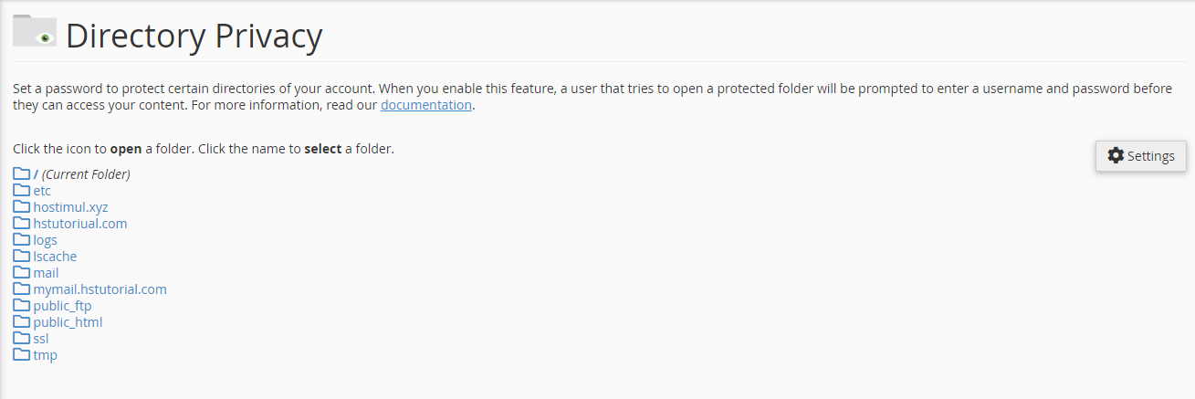Click the mymail.hstutorial.com folder icon
1195x399 pixels.
pos(21,289)
